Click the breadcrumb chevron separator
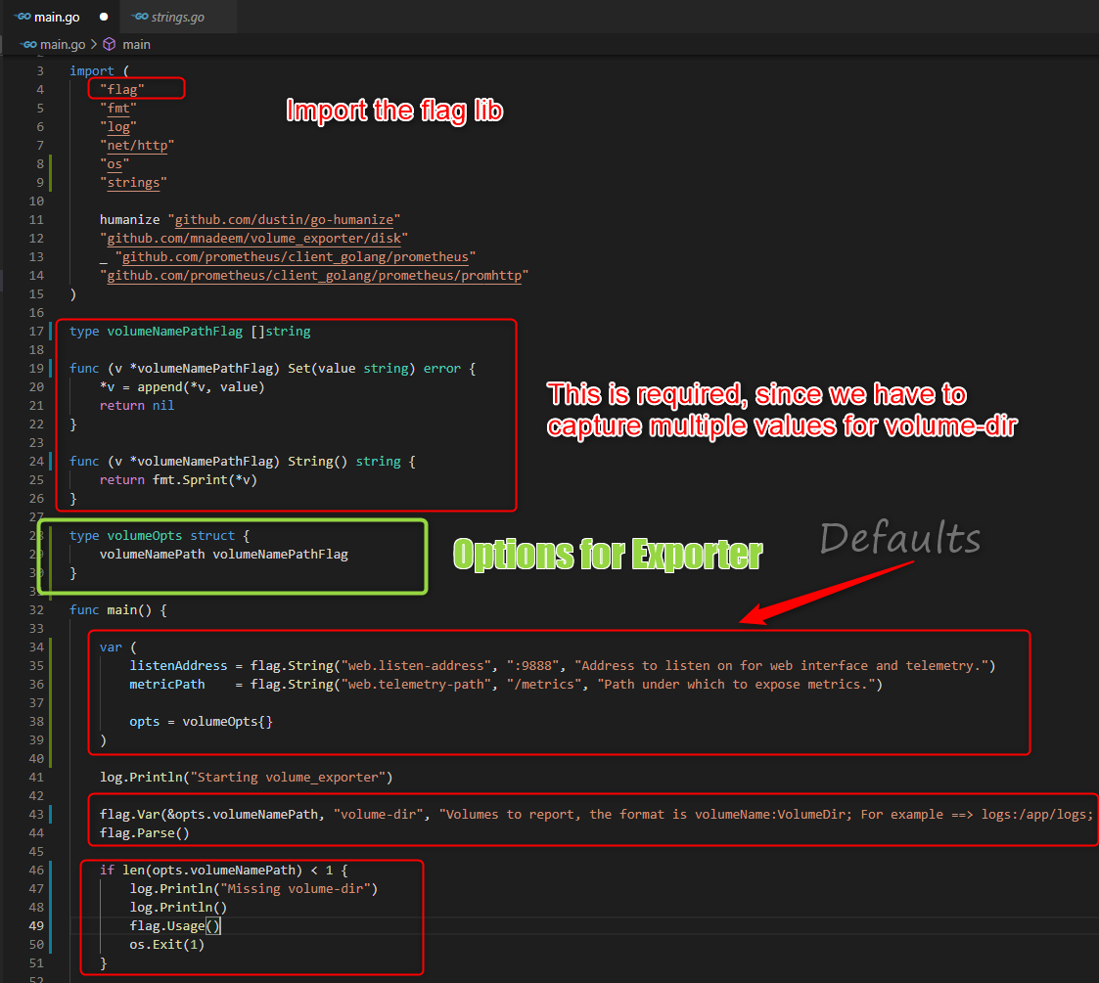The width and height of the screenshot is (1099, 983). tap(94, 44)
